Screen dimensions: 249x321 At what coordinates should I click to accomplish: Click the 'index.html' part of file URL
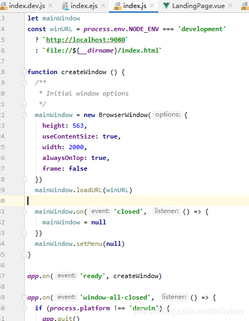tap(140, 50)
